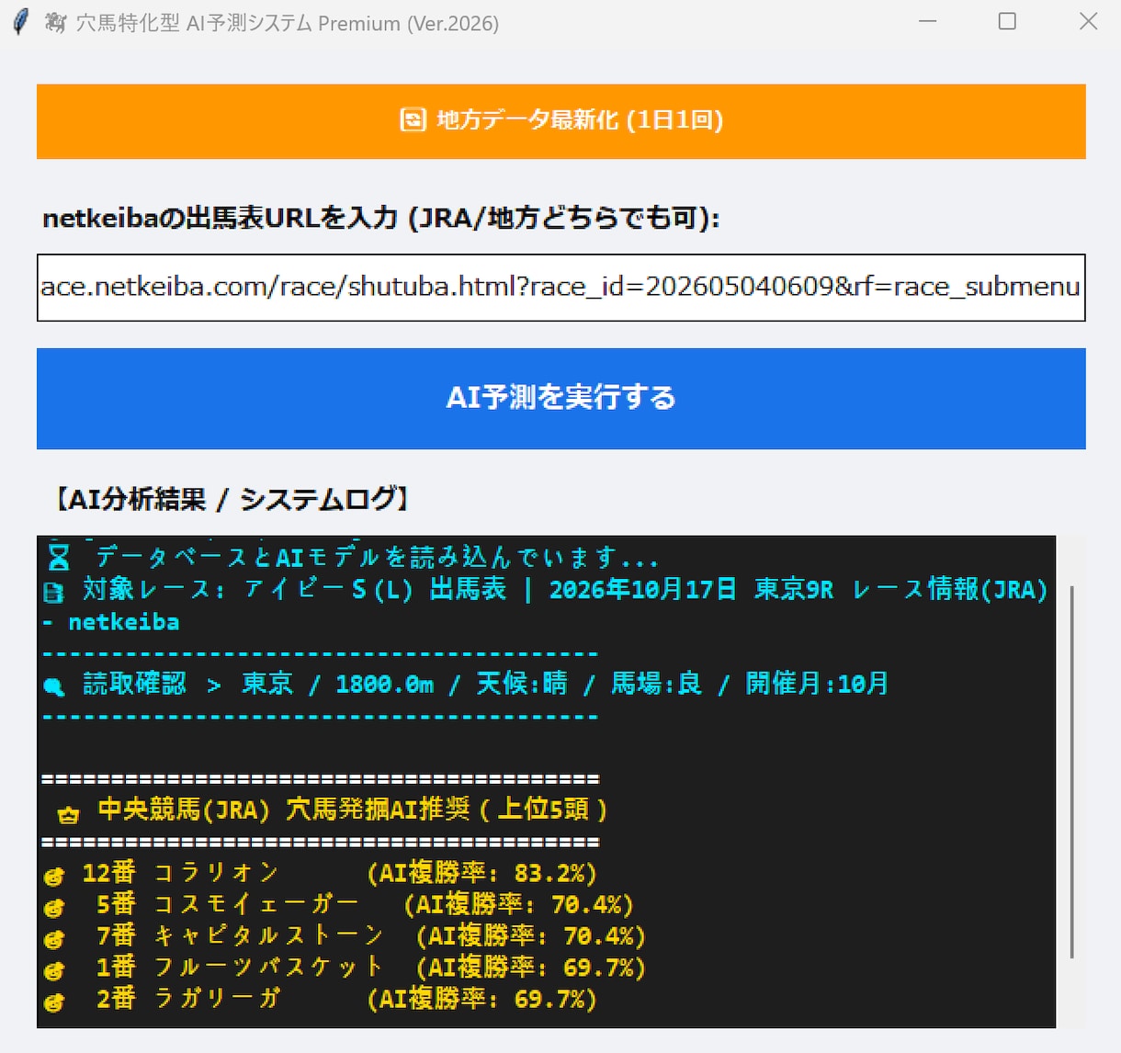1121x1053 pixels.
Task: Click the horse icon in window title
Action: coord(55,23)
